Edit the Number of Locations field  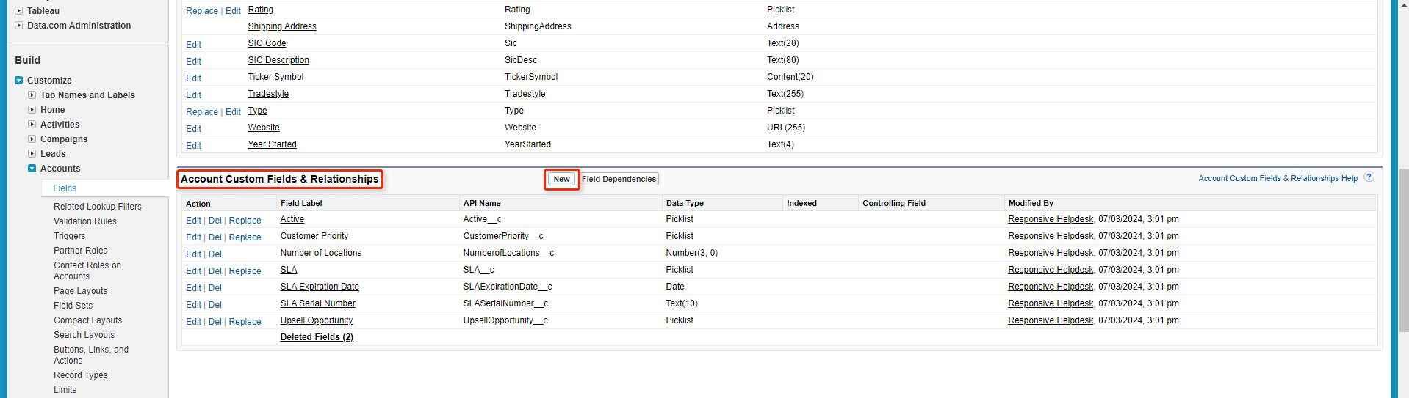click(193, 254)
